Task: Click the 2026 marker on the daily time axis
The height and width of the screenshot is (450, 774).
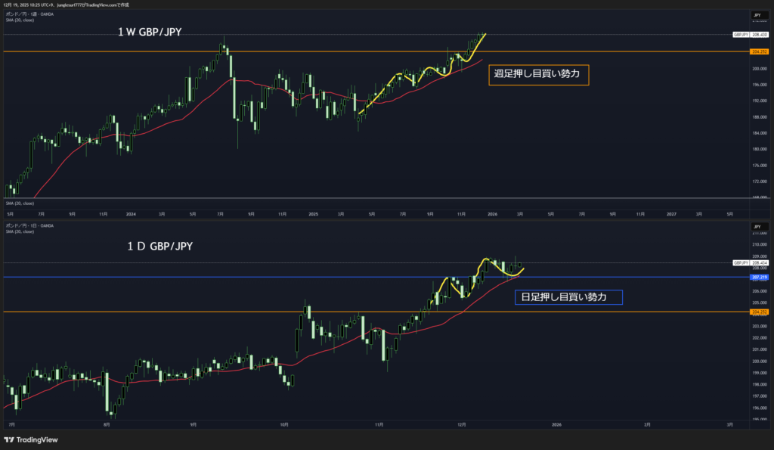Action: [556, 426]
